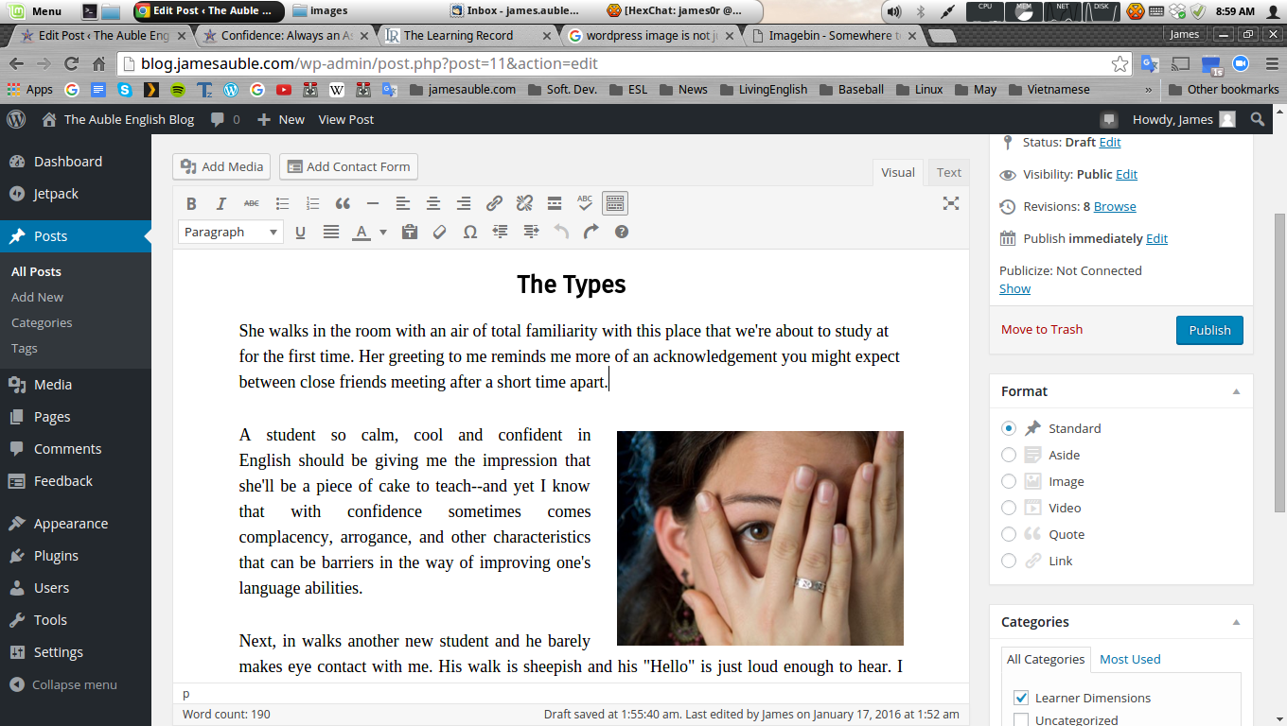This screenshot has width=1287, height=726.
Task: Switch to the Visual editor tab
Action: pyautogui.click(x=898, y=172)
